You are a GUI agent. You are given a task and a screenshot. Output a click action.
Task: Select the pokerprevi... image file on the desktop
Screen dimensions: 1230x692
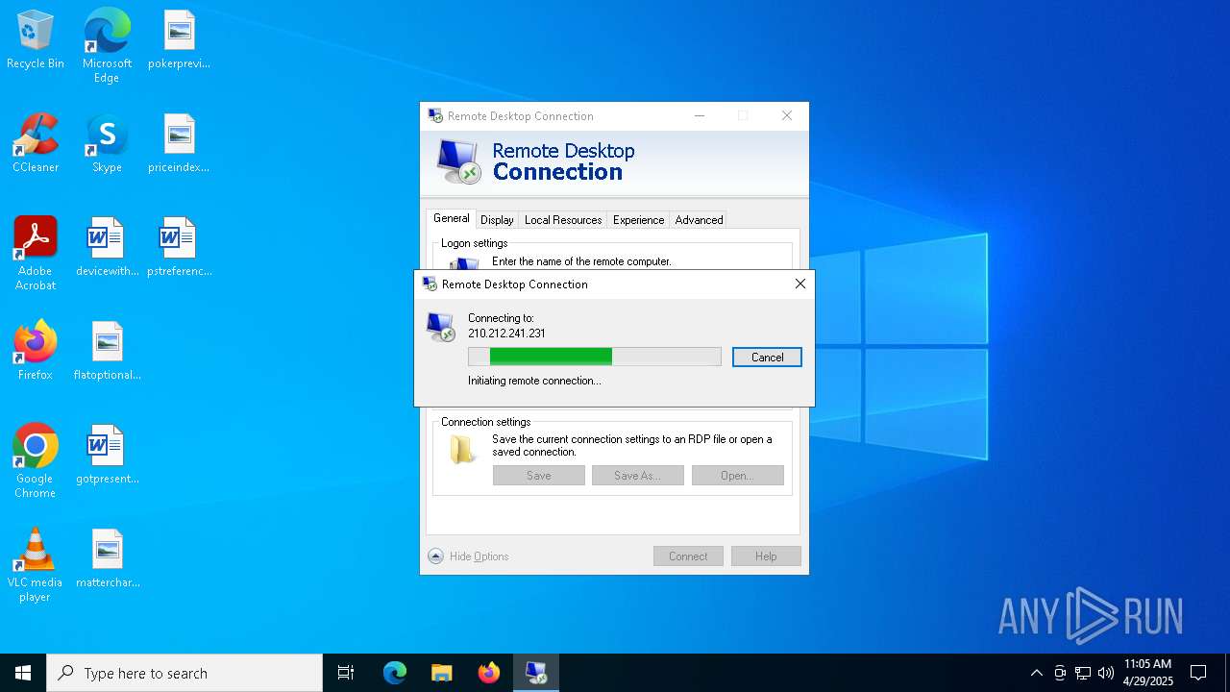(179, 40)
